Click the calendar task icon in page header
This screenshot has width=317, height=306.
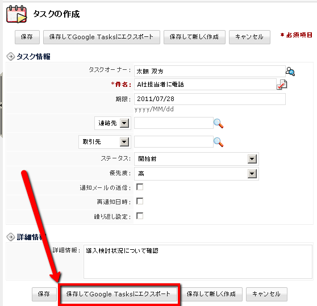point(16,14)
